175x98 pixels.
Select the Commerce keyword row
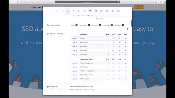point(99,46)
